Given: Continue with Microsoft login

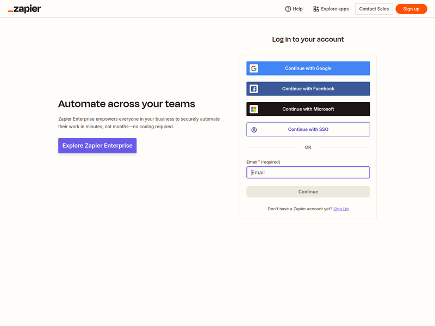Looking at the screenshot, I should (x=308, y=109).
